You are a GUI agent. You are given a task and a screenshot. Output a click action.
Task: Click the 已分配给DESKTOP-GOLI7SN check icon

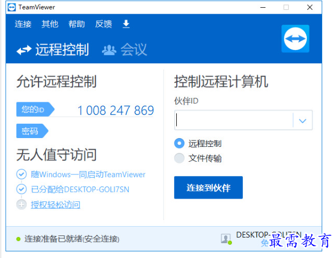tap(21, 189)
